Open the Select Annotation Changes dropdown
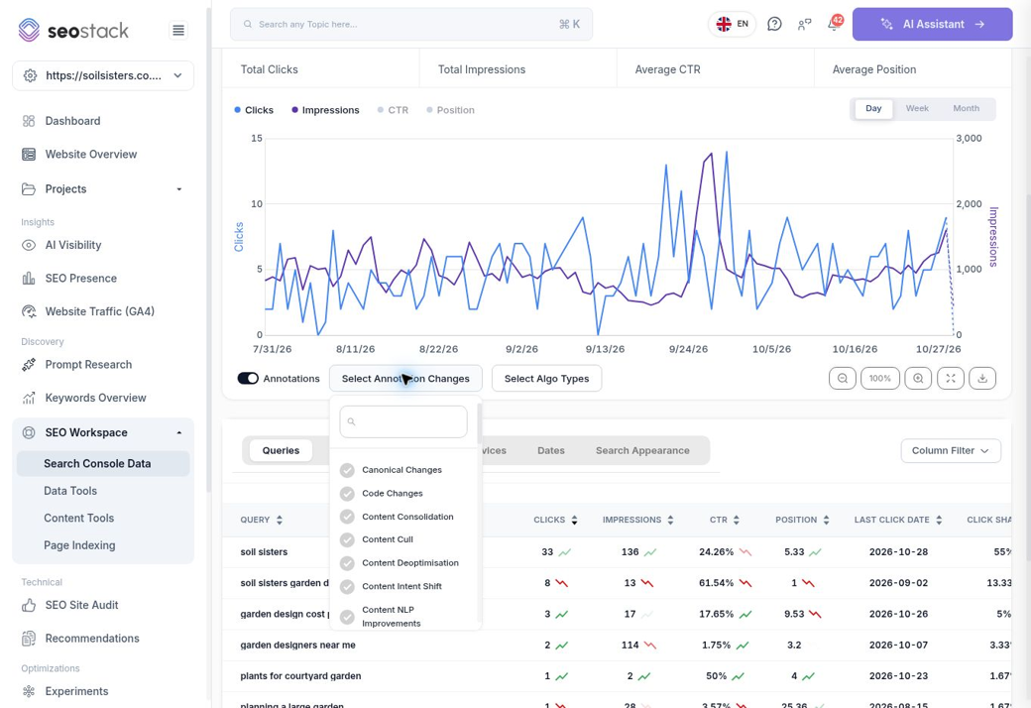1031x708 pixels. click(405, 379)
